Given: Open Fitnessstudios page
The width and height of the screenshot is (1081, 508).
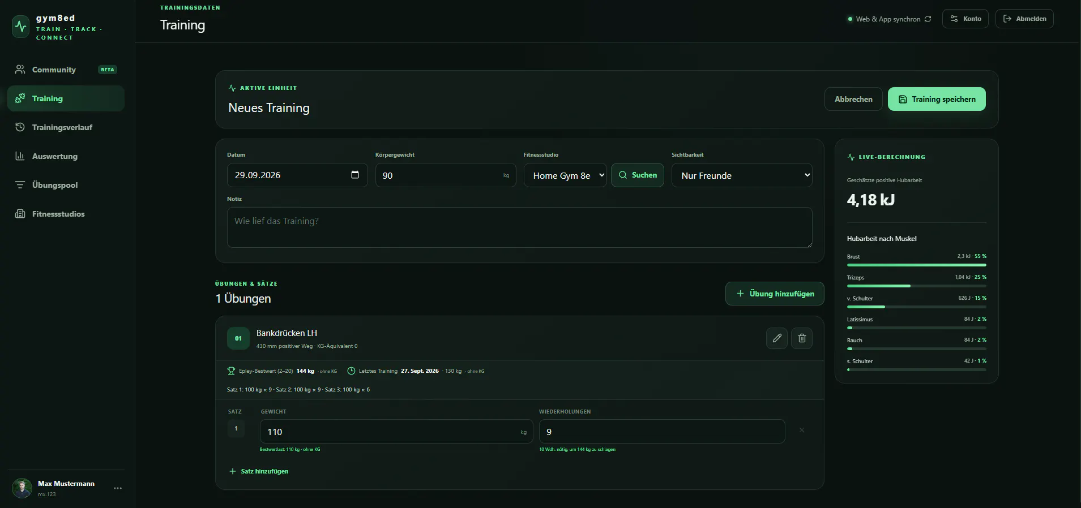Looking at the screenshot, I should 66,214.
